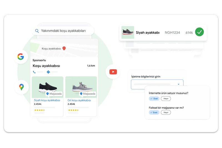Click the star rating under grey shoe
Viewport: 222px width, 148px height.
click(73, 110)
